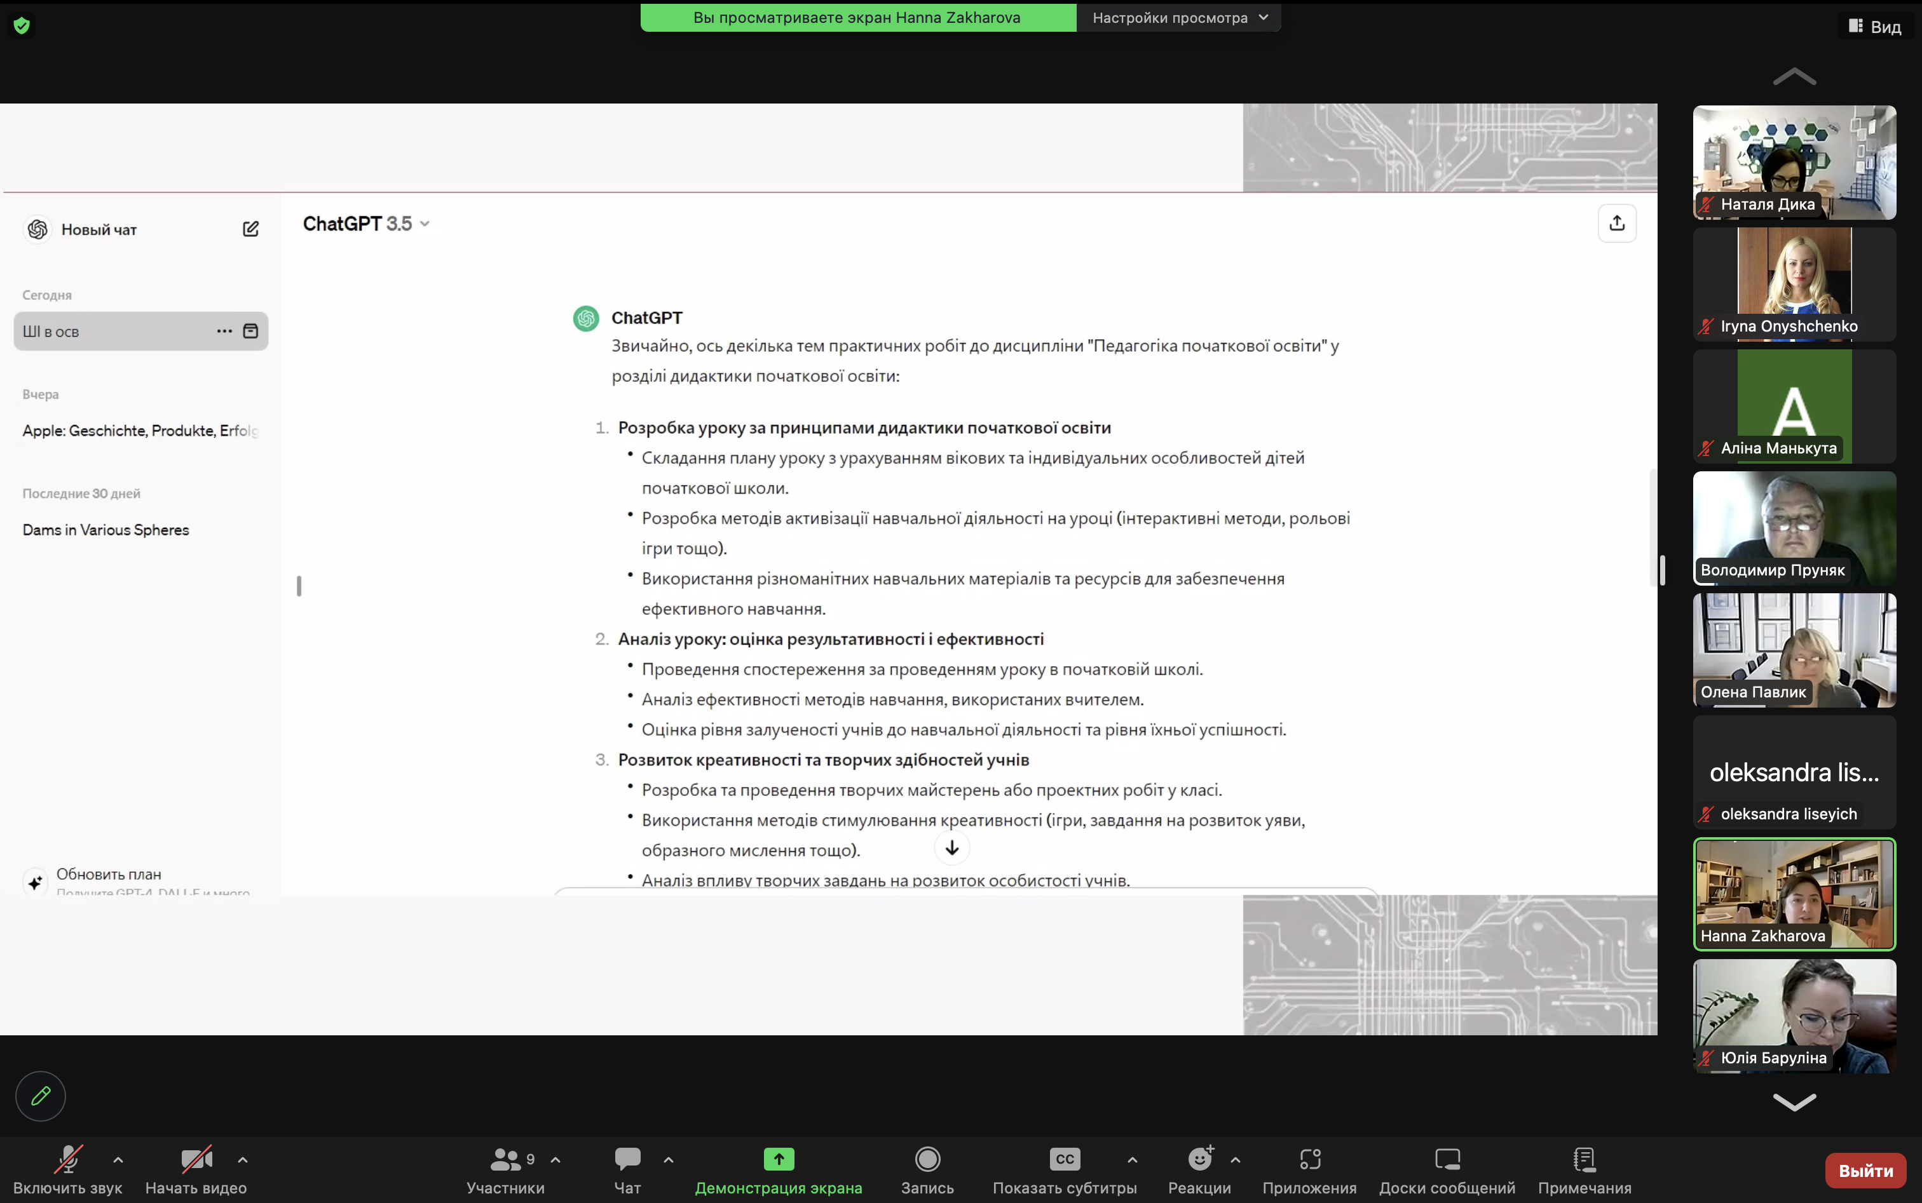Unmute microphone with Включить звук
The image size is (1922, 1203).
point(67,1159)
